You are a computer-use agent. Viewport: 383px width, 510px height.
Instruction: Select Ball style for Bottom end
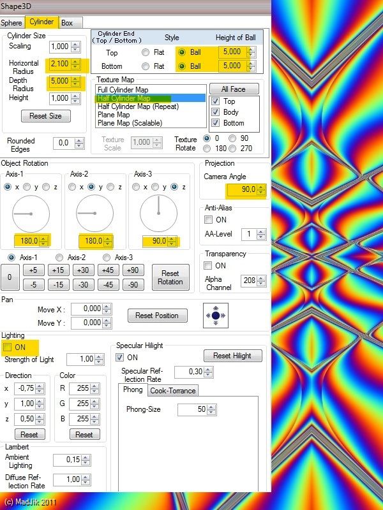click(x=182, y=66)
